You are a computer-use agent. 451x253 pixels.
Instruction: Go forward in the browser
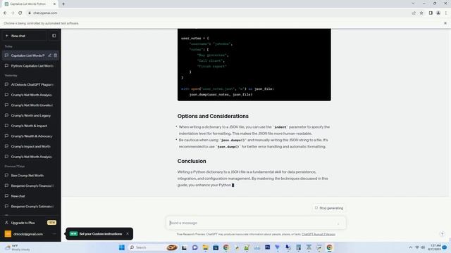pyautogui.click(x=13, y=13)
